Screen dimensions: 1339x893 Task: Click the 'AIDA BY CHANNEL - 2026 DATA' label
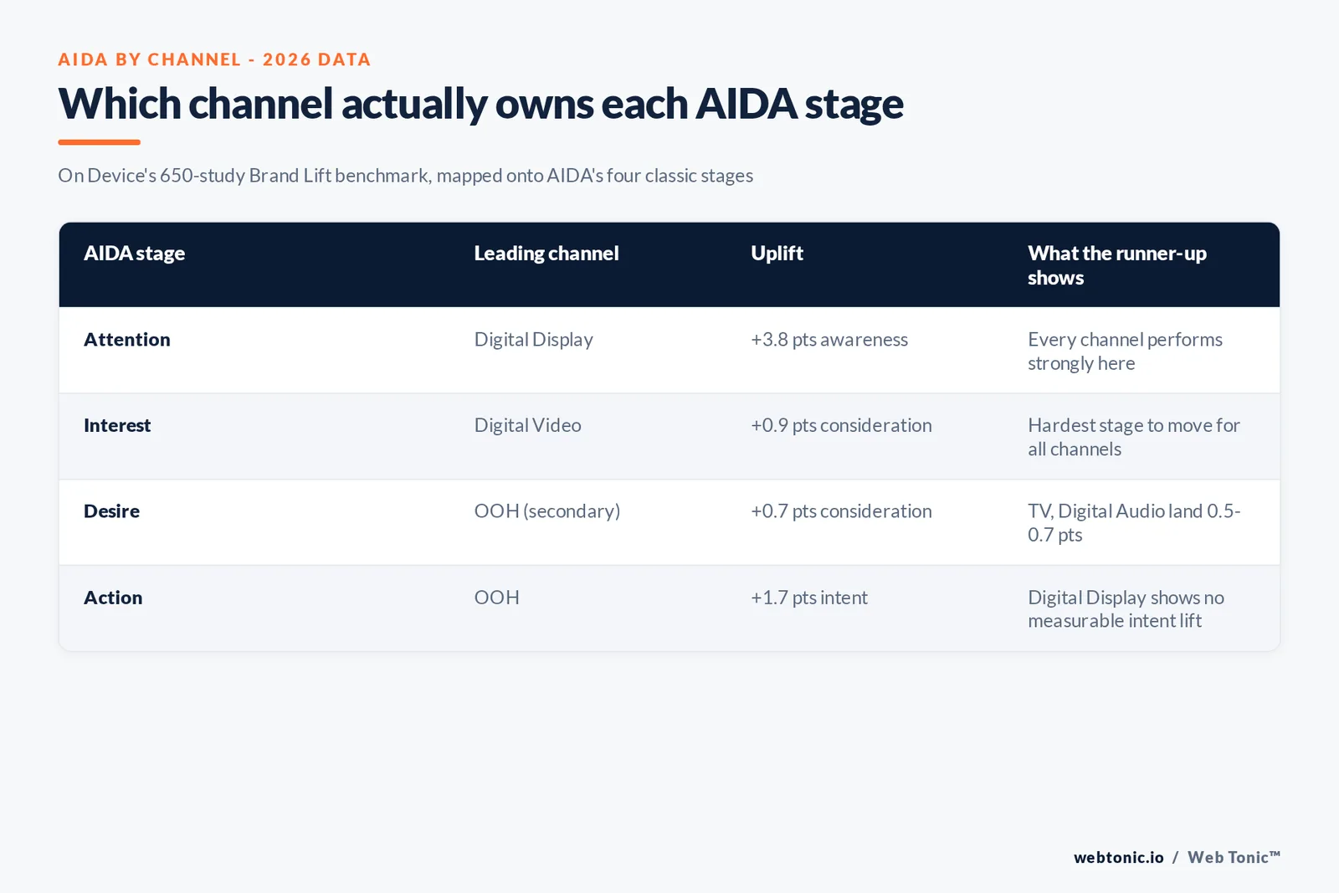pyautogui.click(x=214, y=59)
